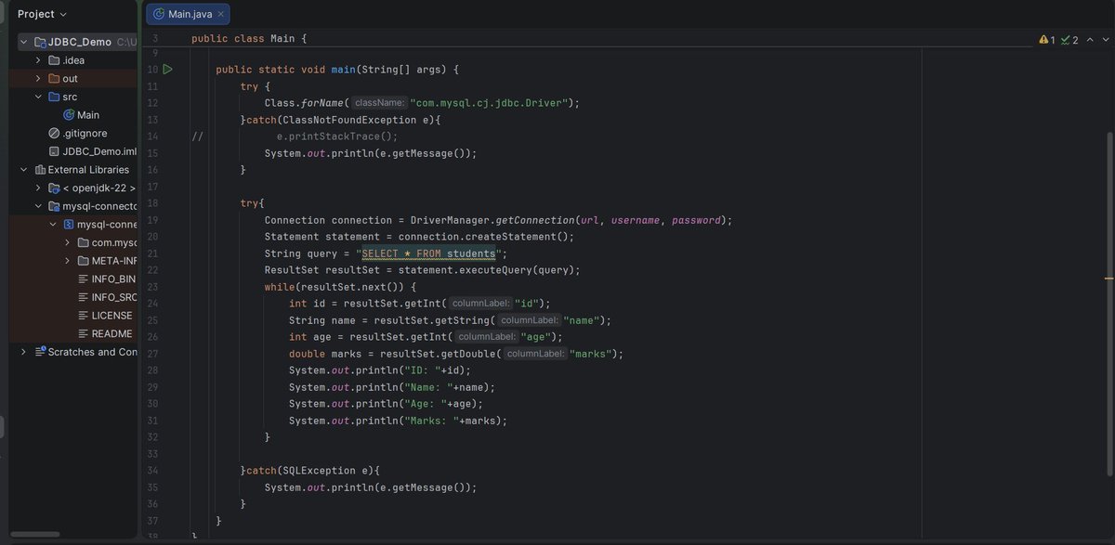The height and width of the screenshot is (545, 1115).
Task: Click the JDBC_Demo.iml file icon
Action: pos(54,151)
